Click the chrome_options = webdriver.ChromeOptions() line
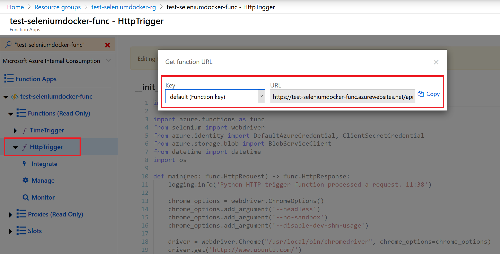Screen dimensions: 500x254 click(x=246, y=201)
